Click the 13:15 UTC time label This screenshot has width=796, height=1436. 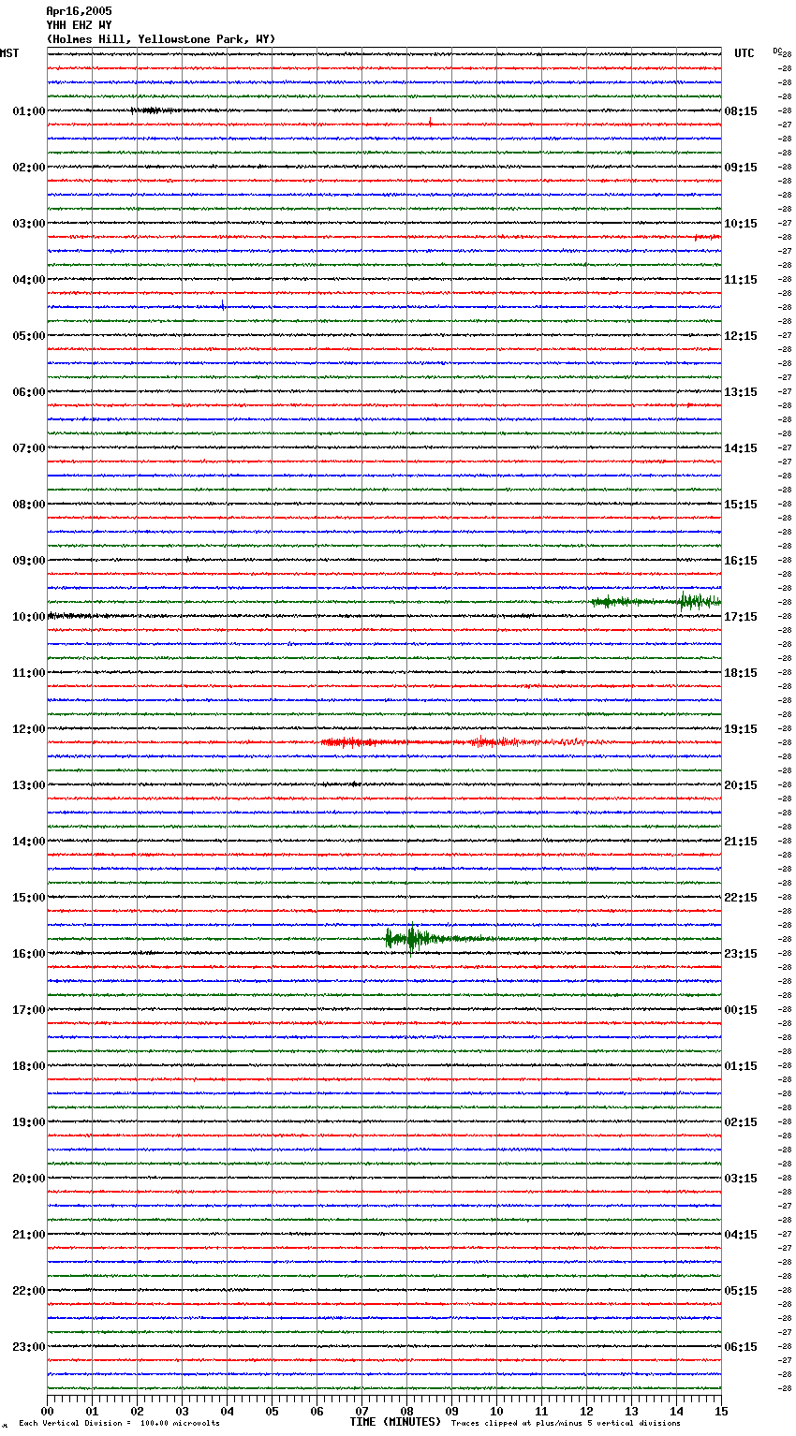coord(741,392)
